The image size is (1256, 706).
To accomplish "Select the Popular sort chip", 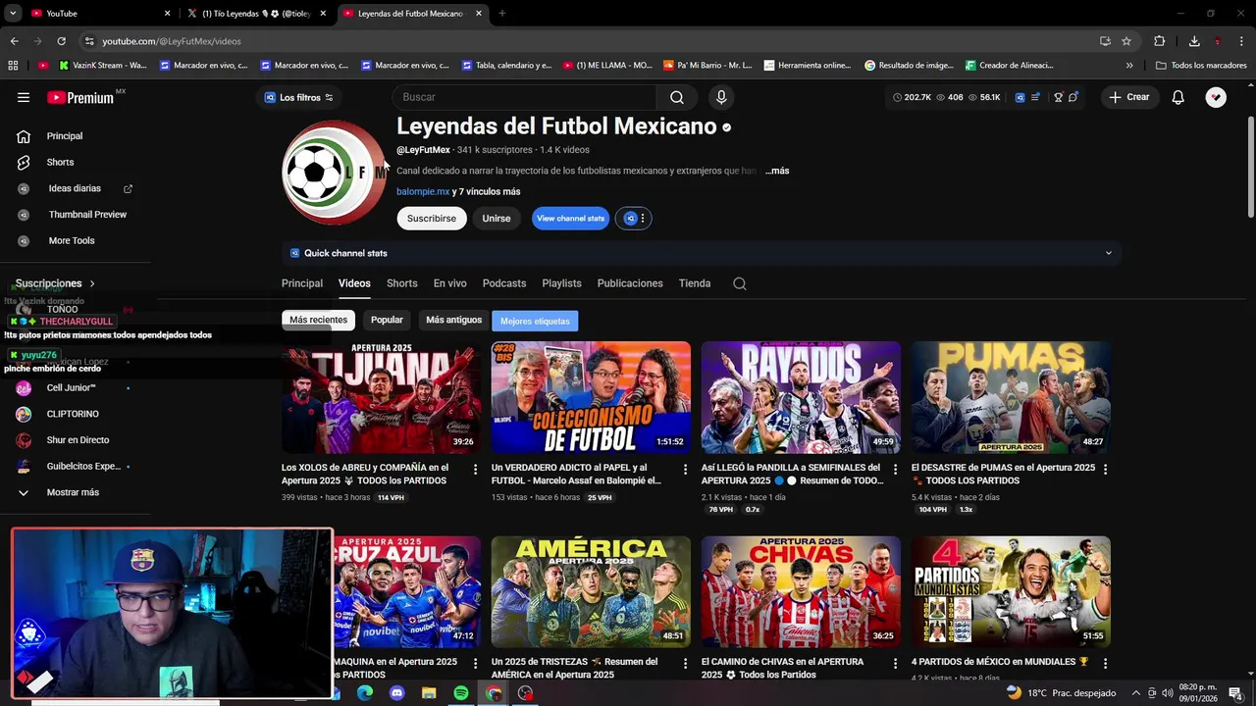I will [x=387, y=320].
